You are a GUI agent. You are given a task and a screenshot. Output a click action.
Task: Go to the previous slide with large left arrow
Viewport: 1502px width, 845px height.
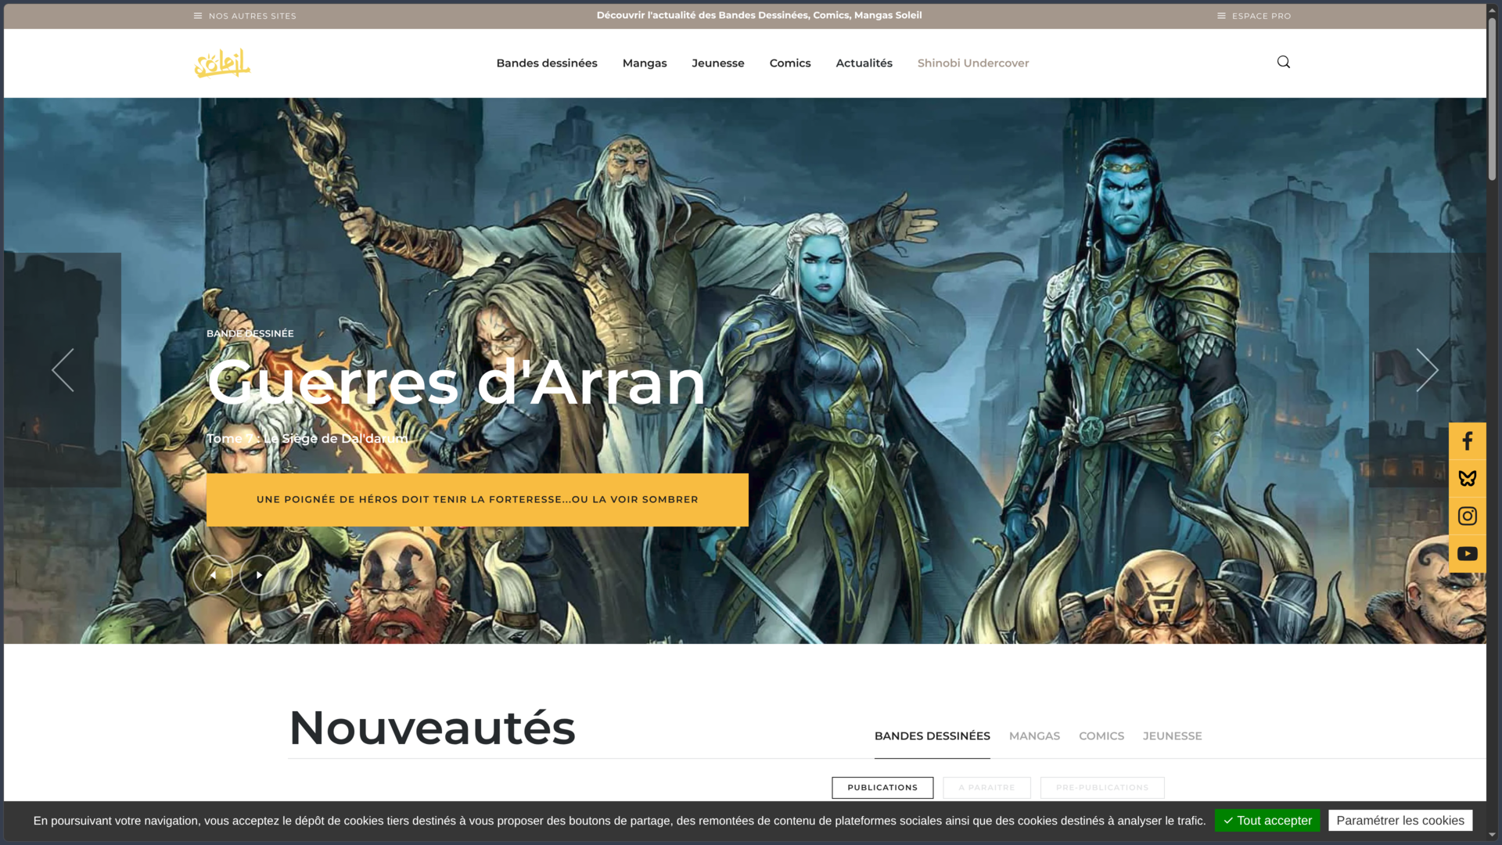point(63,370)
